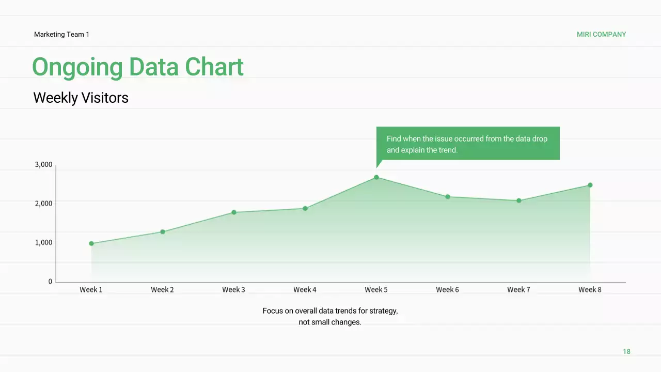This screenshot has height=372, width=661.
Task: Select the 3,000 y-axis label
Action: click(43, 164)
